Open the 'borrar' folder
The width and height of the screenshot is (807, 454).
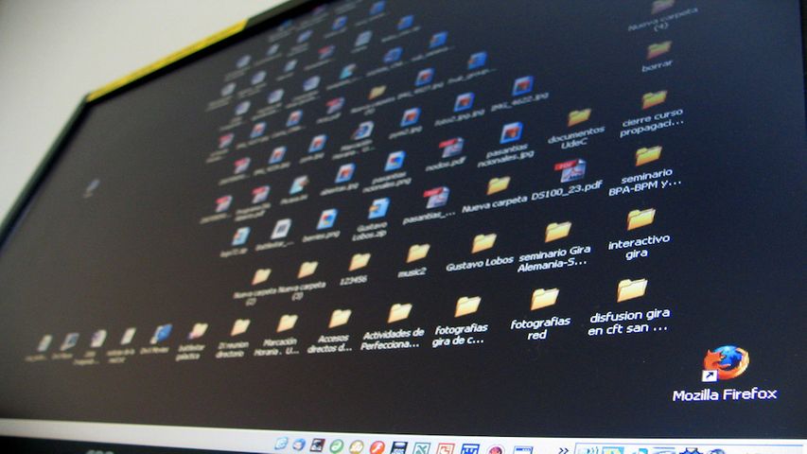[658, 49]
